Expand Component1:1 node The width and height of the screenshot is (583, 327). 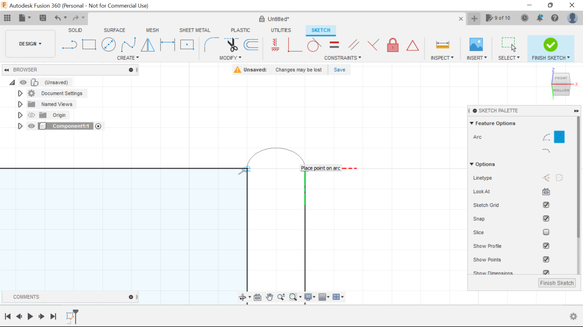(20, 126)
